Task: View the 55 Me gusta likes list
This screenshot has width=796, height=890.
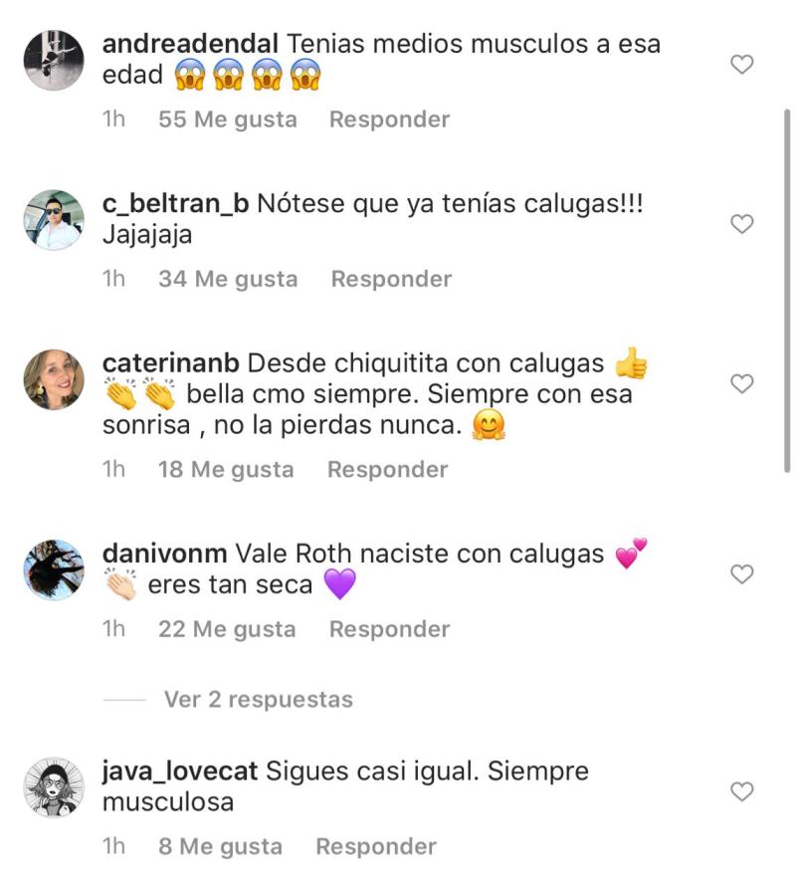Action: click(228, 119)
